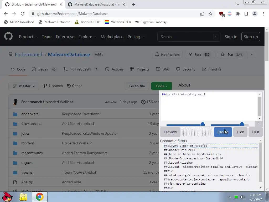Open the MEMZ Download bookmark
The width and height of the screenshot is (269, 202).
coord(19,22)
